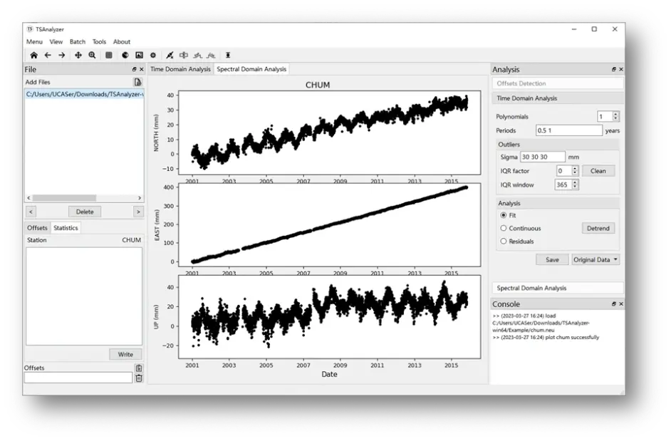
Task: Click the Offsets trash delete icon
Action: [139, 378]
